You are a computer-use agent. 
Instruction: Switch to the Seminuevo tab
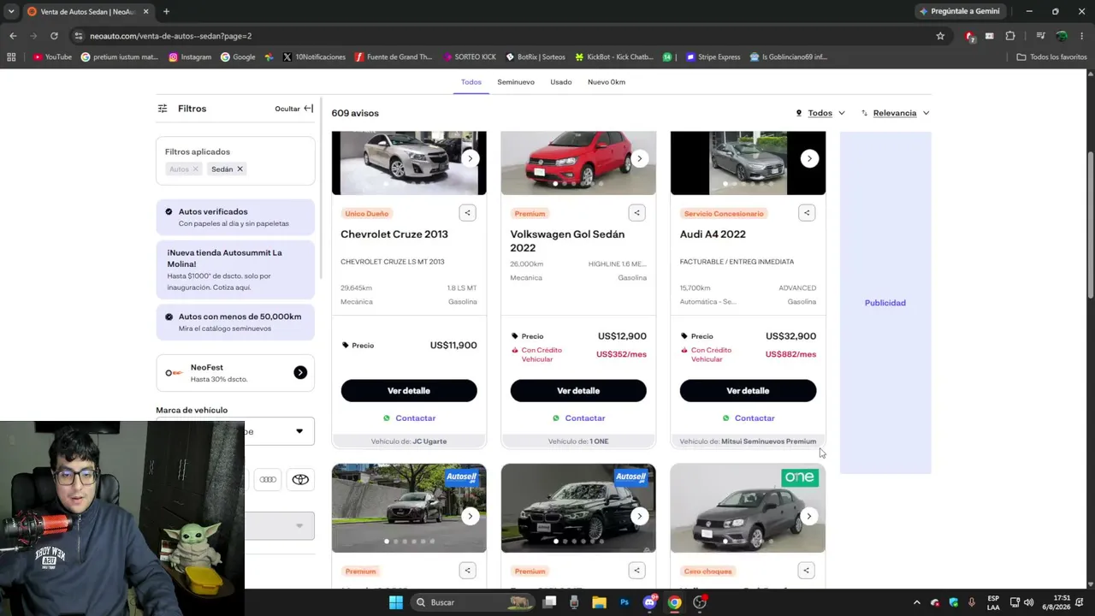coord(516,82)
